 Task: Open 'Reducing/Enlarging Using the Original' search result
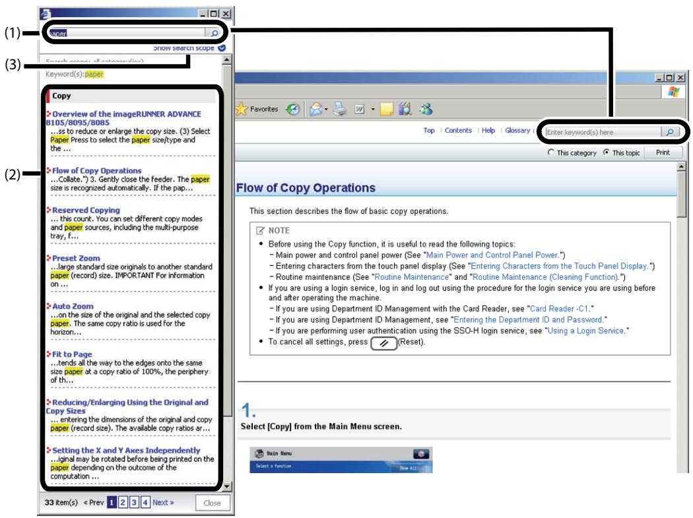click(127, 406)
